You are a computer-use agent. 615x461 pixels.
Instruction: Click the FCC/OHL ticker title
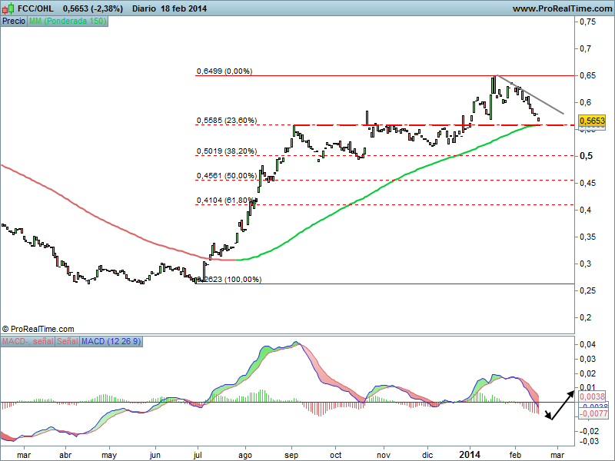click(x=35, y=8)
